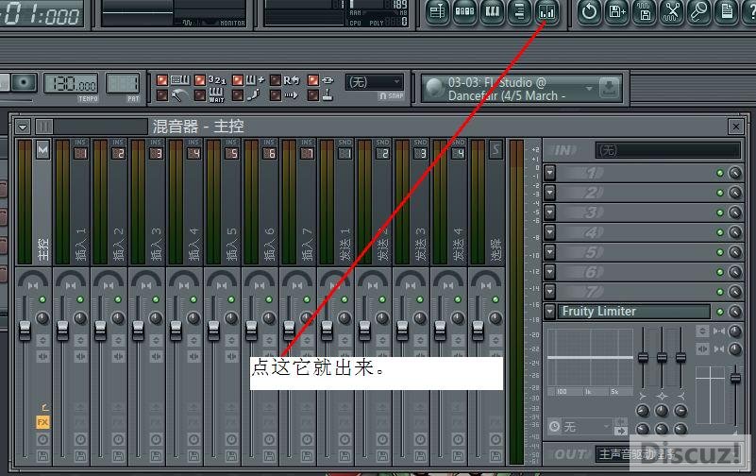Viewport: 756px width, 476px height.
Task: Select the master 主控 mixer track
Action: 42,201
